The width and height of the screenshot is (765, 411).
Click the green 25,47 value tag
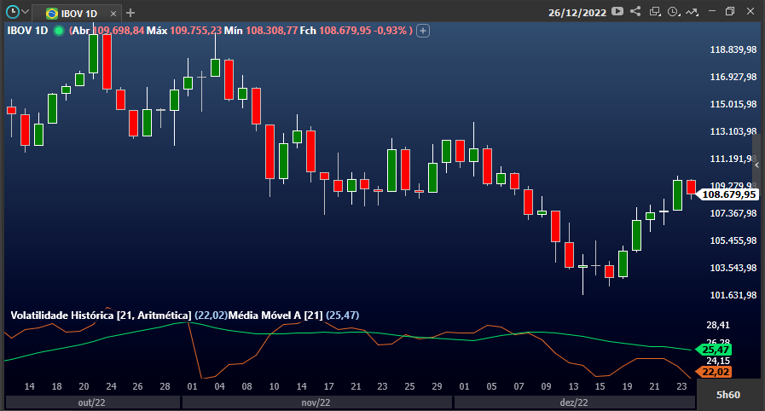click(714, 350)
